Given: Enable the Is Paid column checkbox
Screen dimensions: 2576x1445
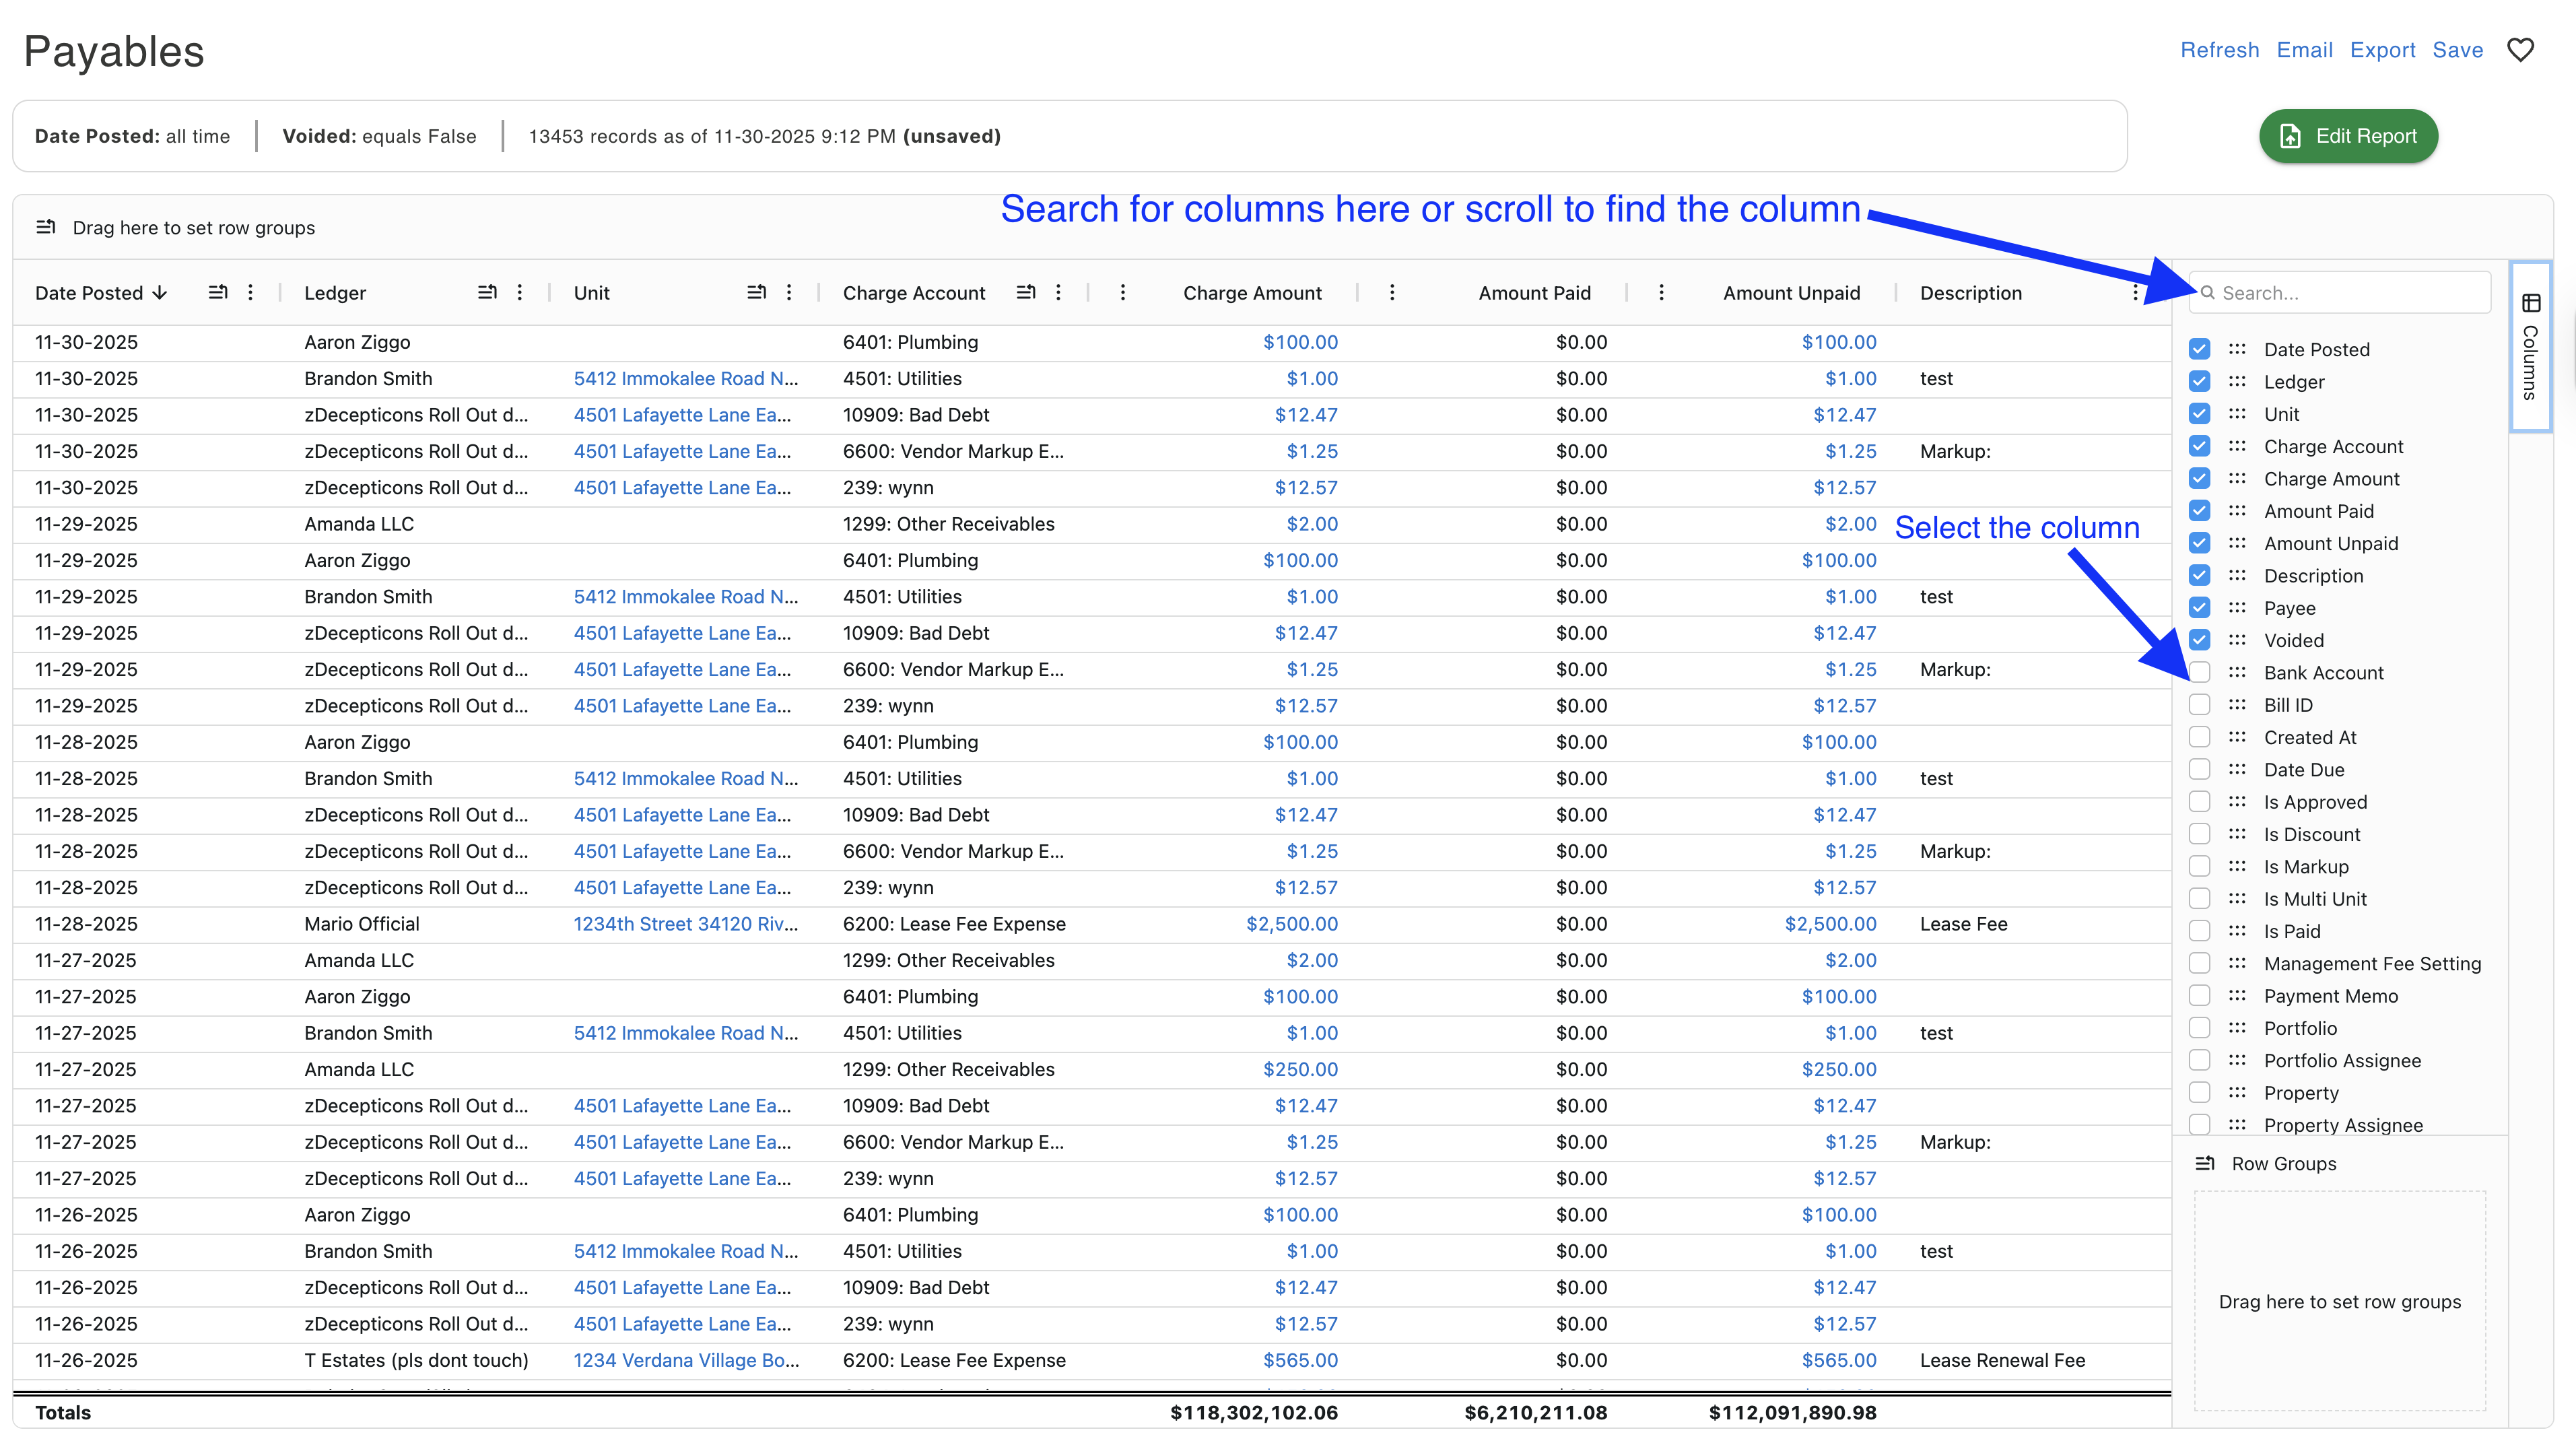Looking at the screenshot, I should [x=2199, y=931].
